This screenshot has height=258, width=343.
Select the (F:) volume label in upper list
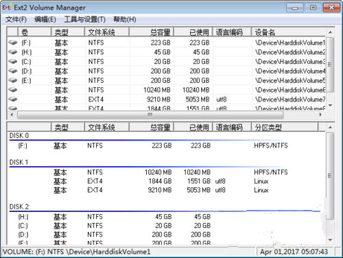(26, 43)
